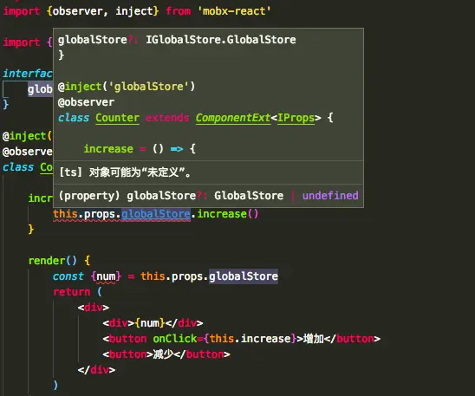This screenshot has width=475, height=396.
Task: Click the 减少 button JSX line
Action: [166, 354]
